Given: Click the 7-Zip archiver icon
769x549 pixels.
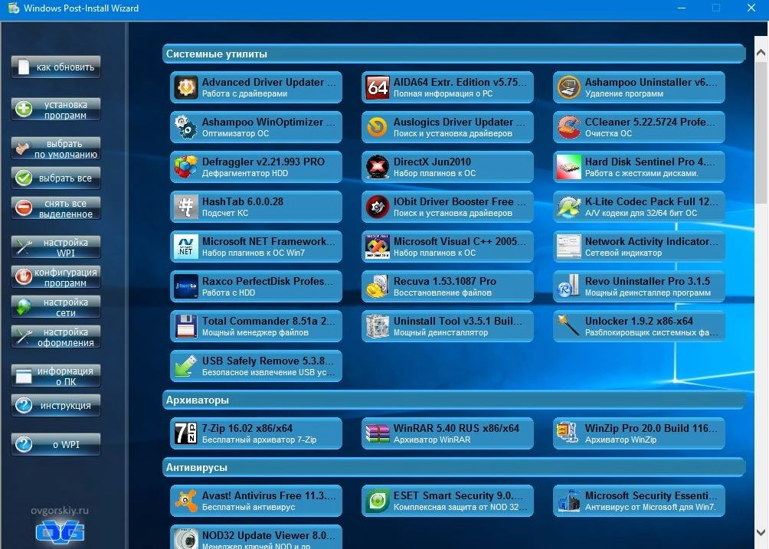Looking at the screenshot, I should pos(185,433).
